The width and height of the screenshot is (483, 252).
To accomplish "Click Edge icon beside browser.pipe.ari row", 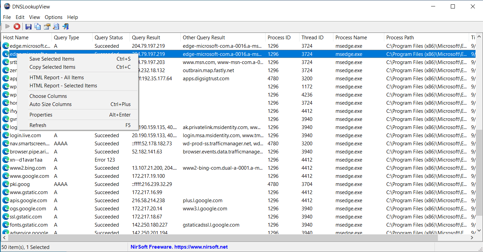I will (x=6, y=152).
